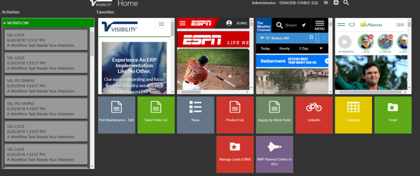Click the ESPN profile icon

(x=229, y=23)
